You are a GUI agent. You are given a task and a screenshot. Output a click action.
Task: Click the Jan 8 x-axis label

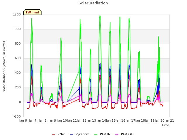pos(42,120)
